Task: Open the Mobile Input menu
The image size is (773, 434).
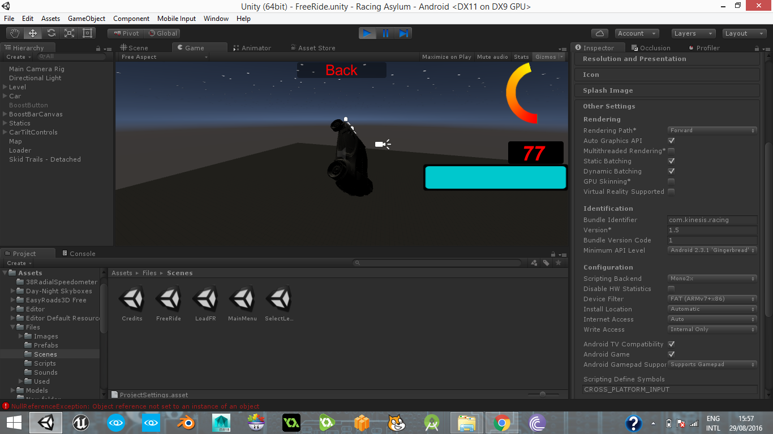Action: (177, 19)
